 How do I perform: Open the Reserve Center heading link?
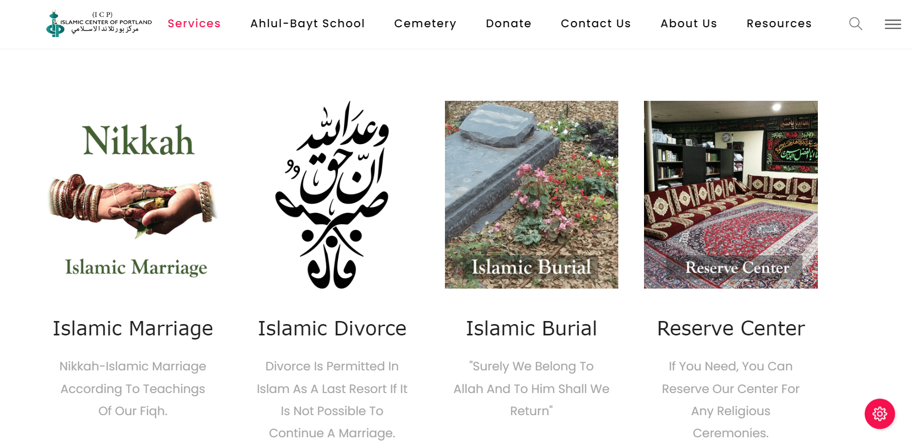point(731,328)
